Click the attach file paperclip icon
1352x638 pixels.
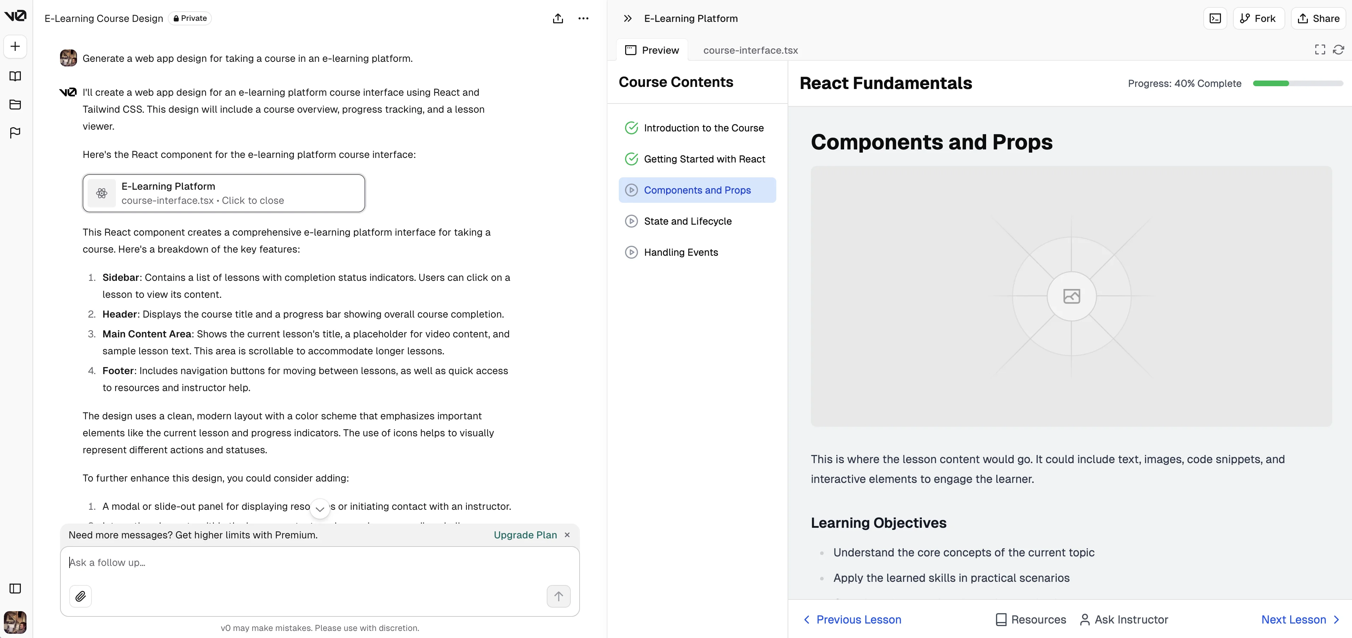tap(80, 596)
